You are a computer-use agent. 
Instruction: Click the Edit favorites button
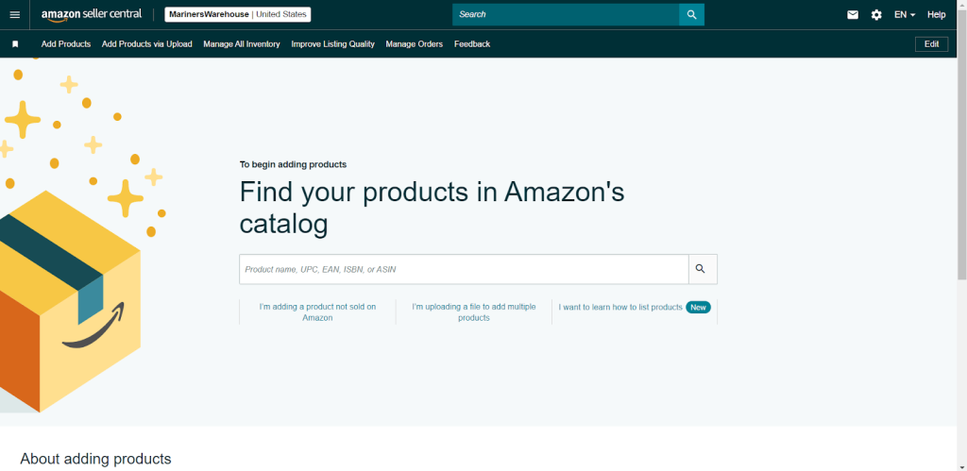[931, 44]
